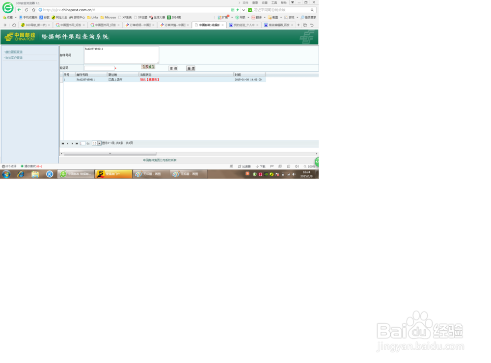
Task: Expand the 扩展 extensions dropdown
Action: pyautogui.click(x=232, y=18)
